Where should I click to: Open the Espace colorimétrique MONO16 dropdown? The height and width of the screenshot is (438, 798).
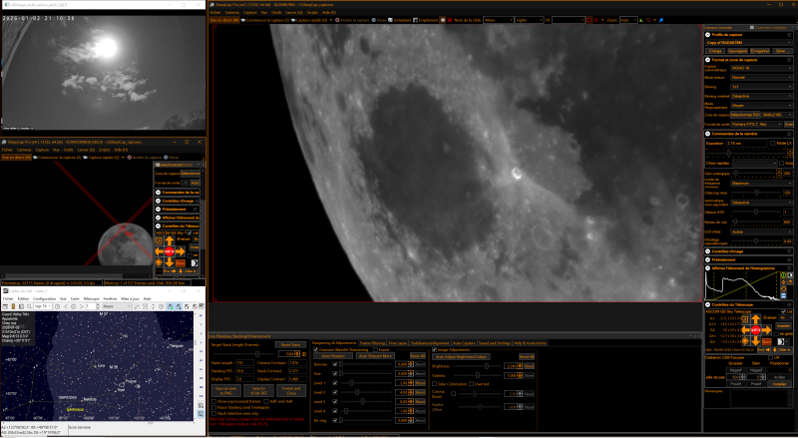pyautogui.click(x=761, y=68)
